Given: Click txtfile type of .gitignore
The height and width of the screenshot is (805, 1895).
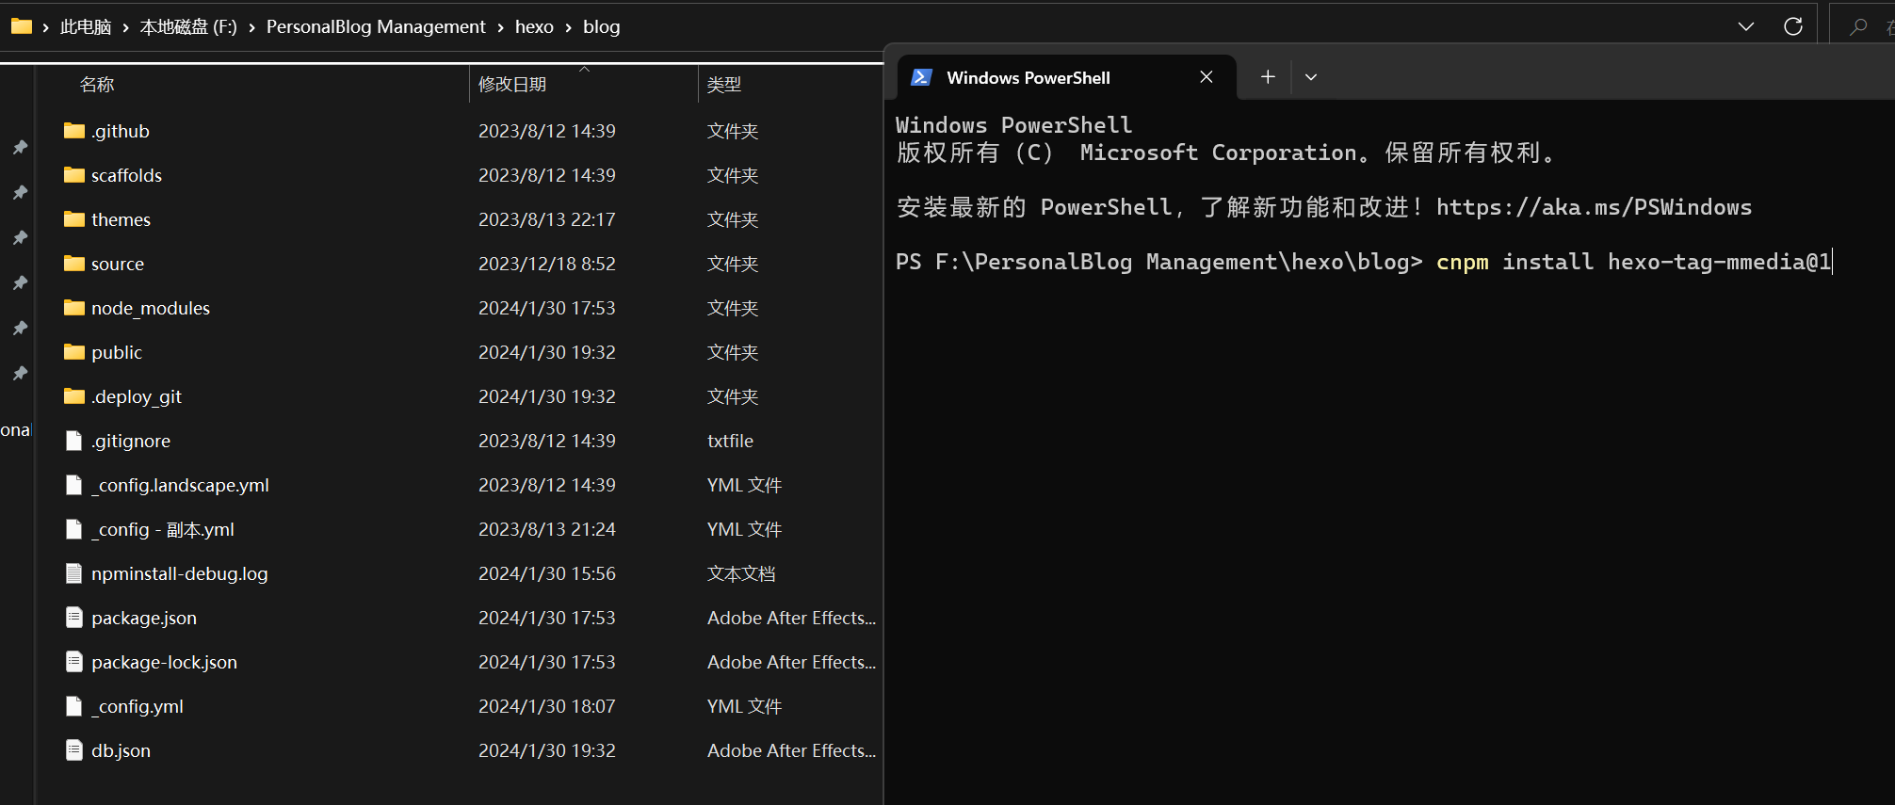Looking at the screenshot, I should click(x=730, y=441).
